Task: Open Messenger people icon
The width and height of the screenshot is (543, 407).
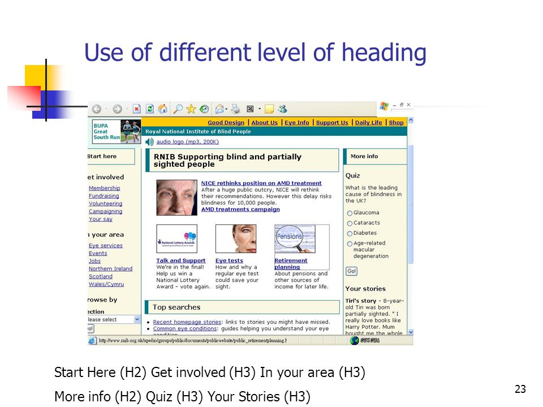Action: pyautogui.click(x=283, y=109)
